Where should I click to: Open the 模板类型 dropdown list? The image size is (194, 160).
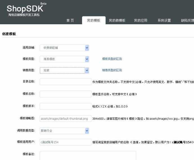(x=64, y=59)
